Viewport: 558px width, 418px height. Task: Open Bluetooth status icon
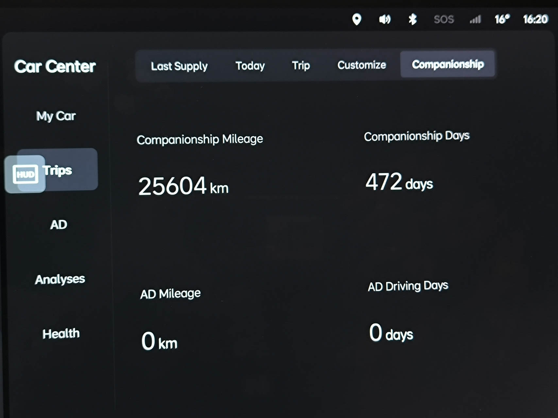click(x=413, y=19)
